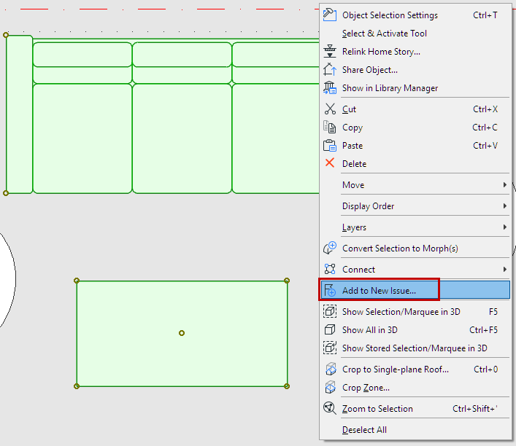Image resolution: width=516 pixels, height=446 pixels.
Task: Click the sofa's left armrest
Action: tap(19, 114)
